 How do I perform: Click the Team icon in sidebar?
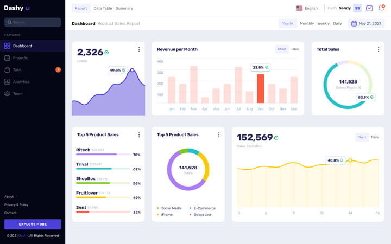click(7, 94)
